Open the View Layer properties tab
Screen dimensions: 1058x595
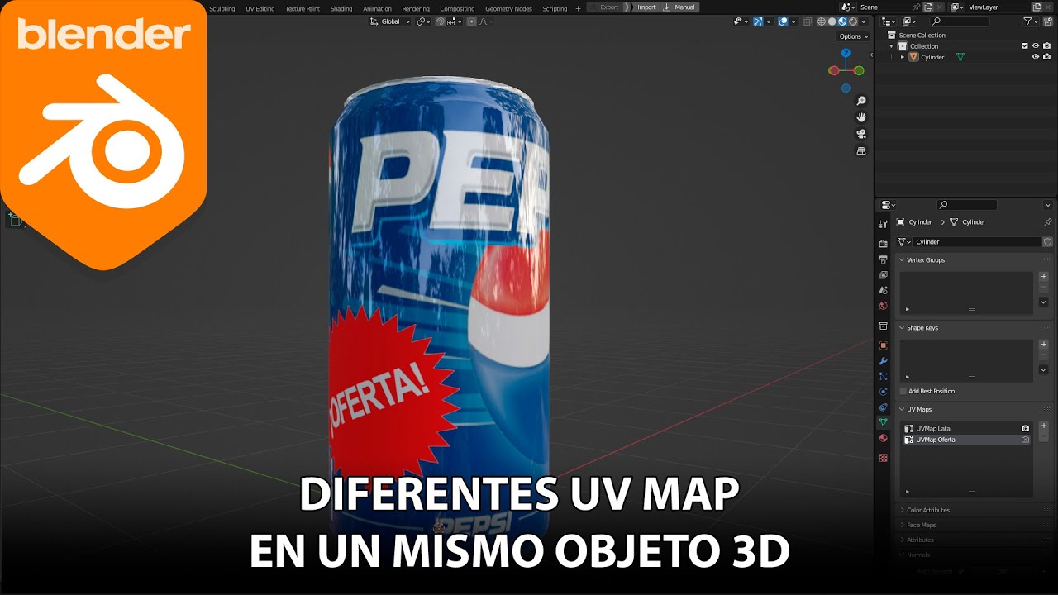[x=883, y=274]
